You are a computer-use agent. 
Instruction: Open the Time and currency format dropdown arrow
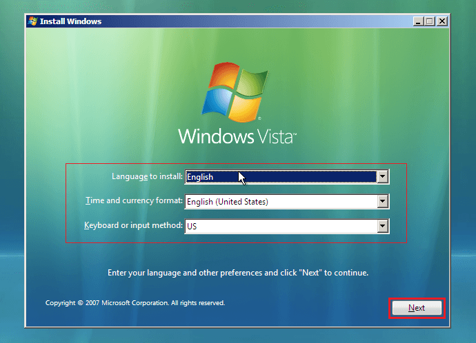pos(382,202)
